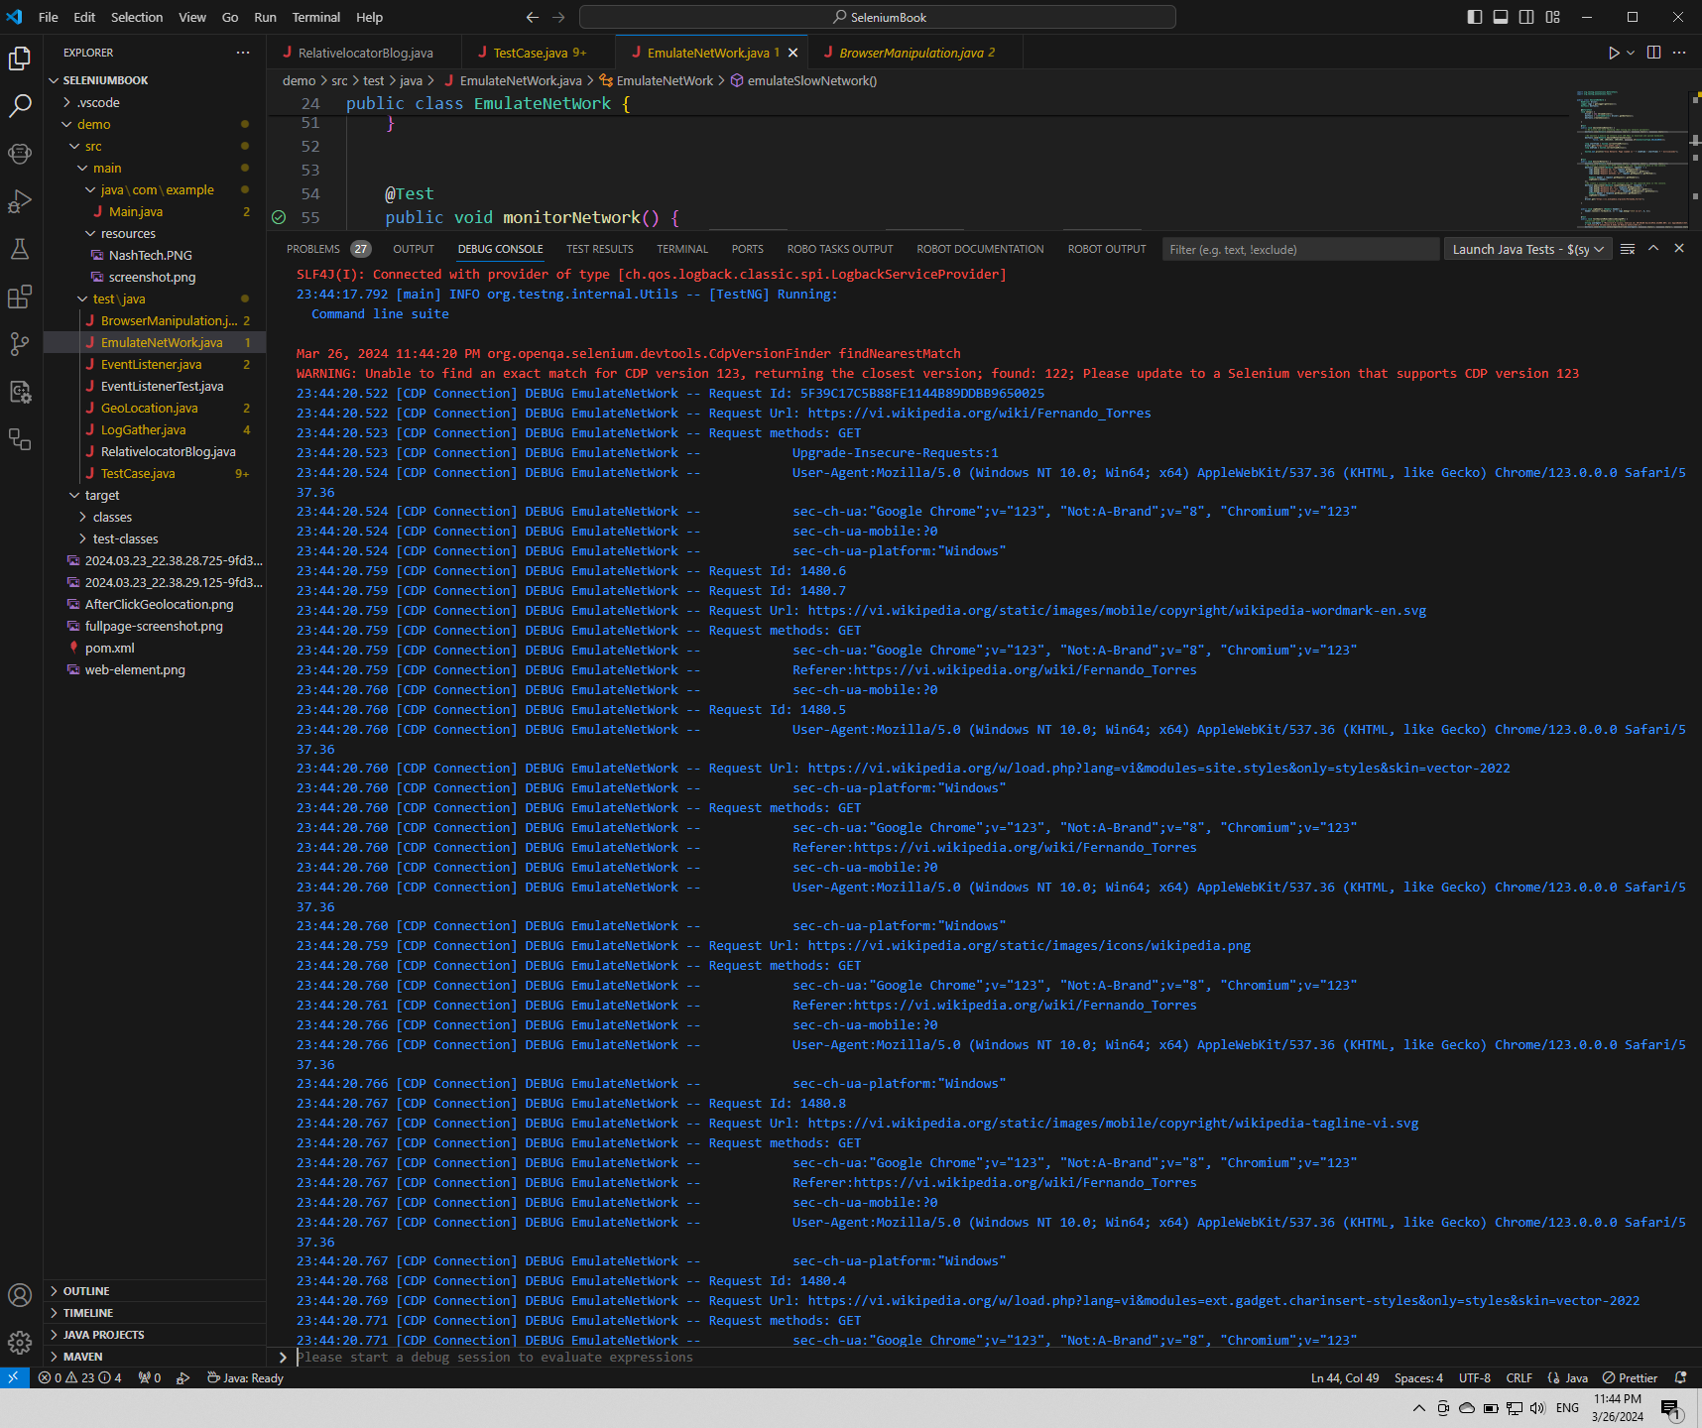1702x1428 pixels.
Task: Click the CRLF line ending status button
Action: (x=1519, y=1378)
